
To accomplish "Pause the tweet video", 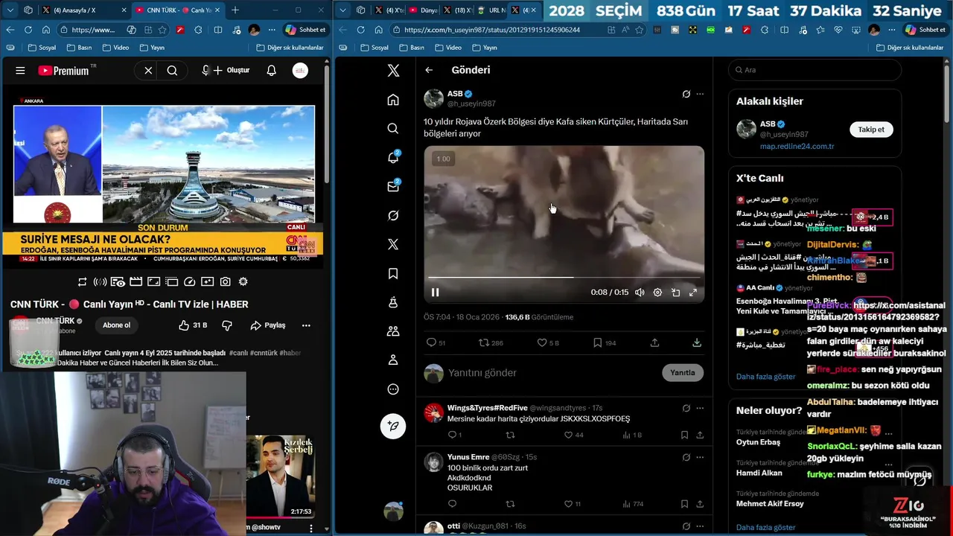I will pyautogui.click(x=436, y=293).
